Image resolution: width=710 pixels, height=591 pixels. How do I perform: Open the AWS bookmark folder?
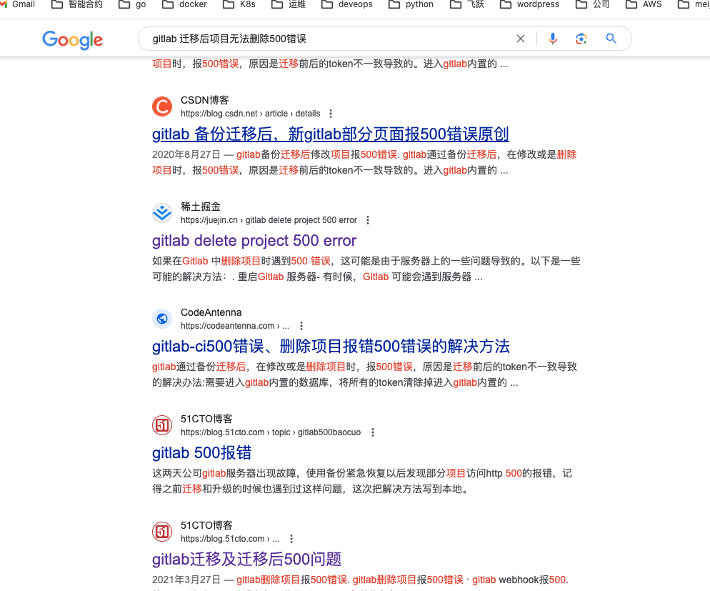pyautogui.click(x=644, y=4)
